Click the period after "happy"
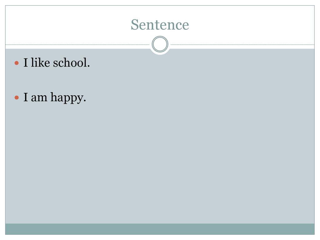 pos(85,101)
